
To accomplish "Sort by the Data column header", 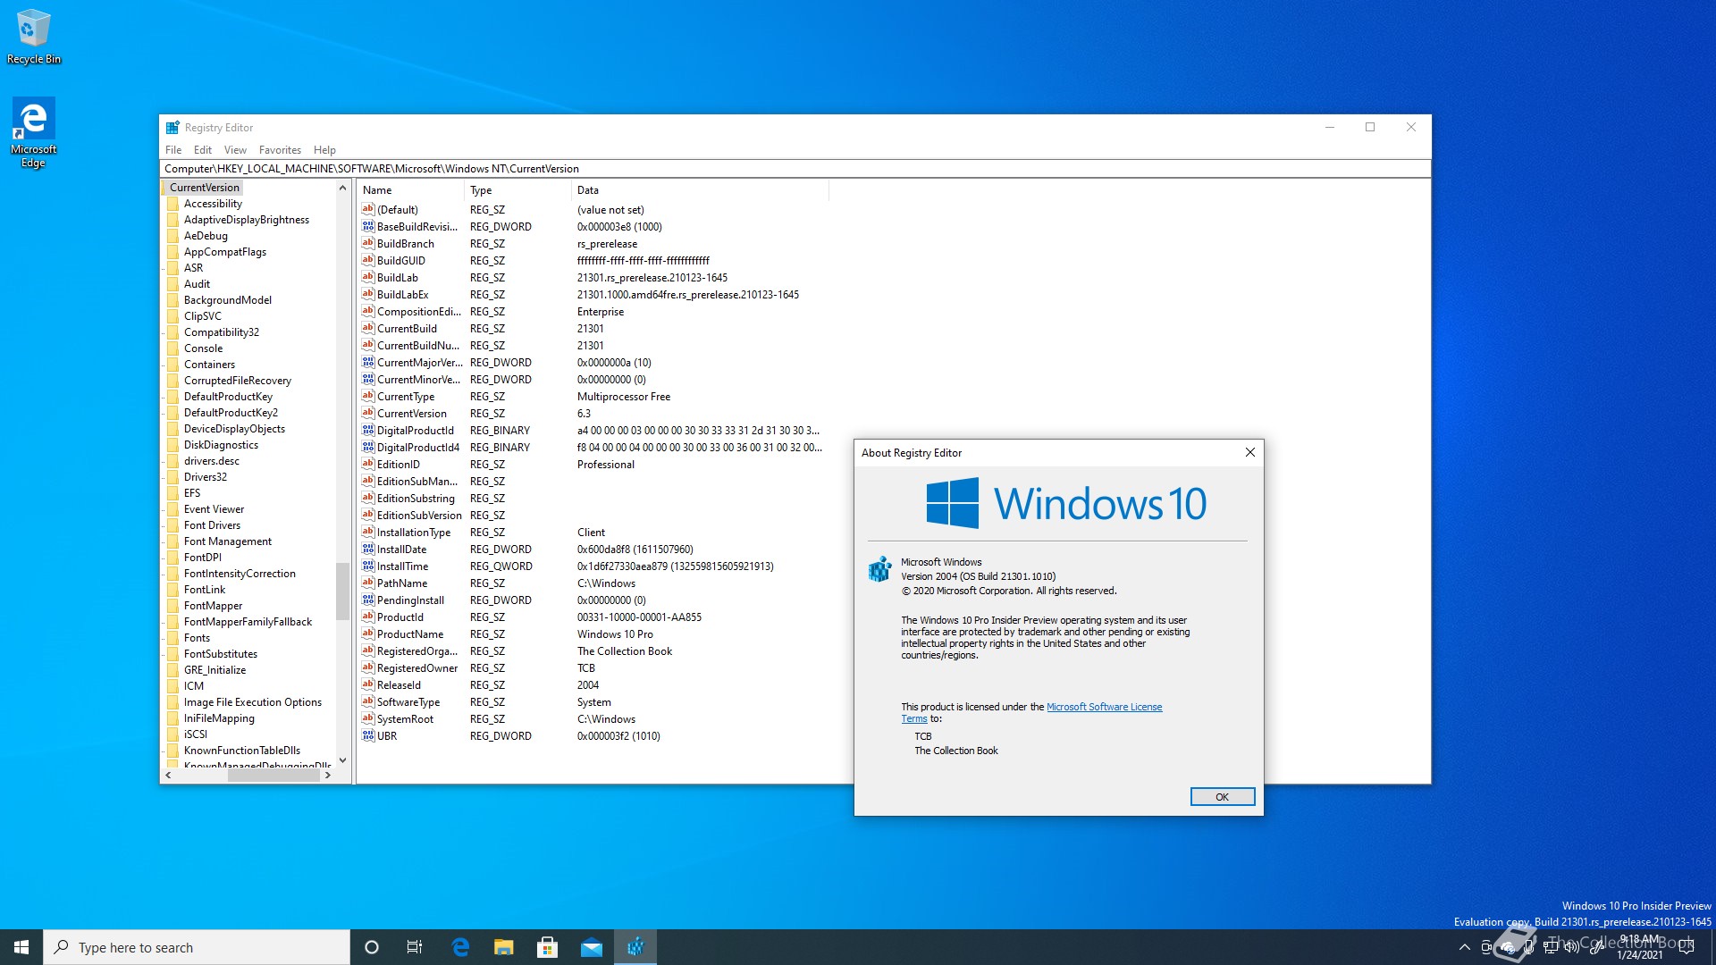I will 700,190.
